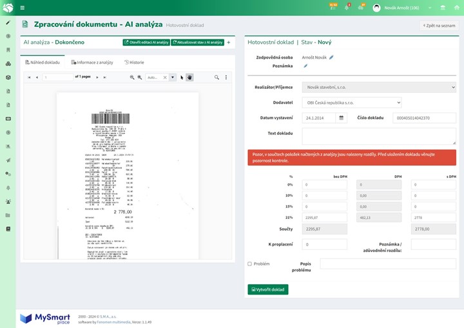Image resolution: width=464 pixels, height=328 pixels.
Task: Open the Fenomen multimedia footer link
Action: tap(113, 322)
